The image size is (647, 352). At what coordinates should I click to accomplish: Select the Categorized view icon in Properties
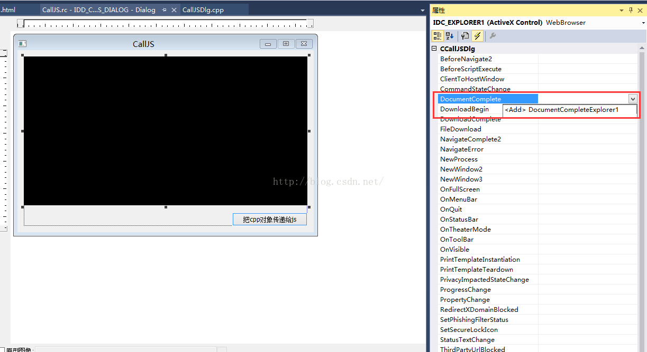click(x=438, y=36)
